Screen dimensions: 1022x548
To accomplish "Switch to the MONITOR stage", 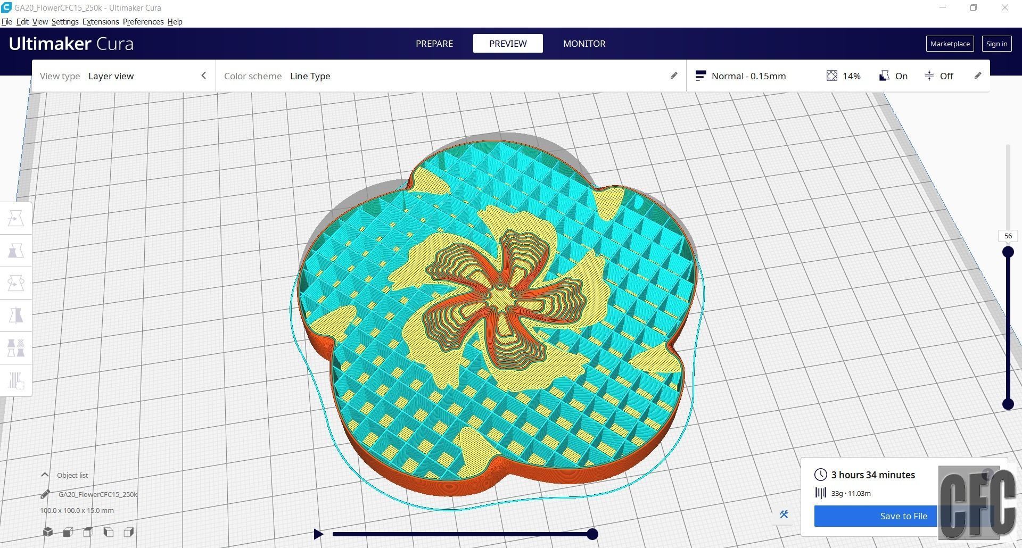I will (584, 44).
